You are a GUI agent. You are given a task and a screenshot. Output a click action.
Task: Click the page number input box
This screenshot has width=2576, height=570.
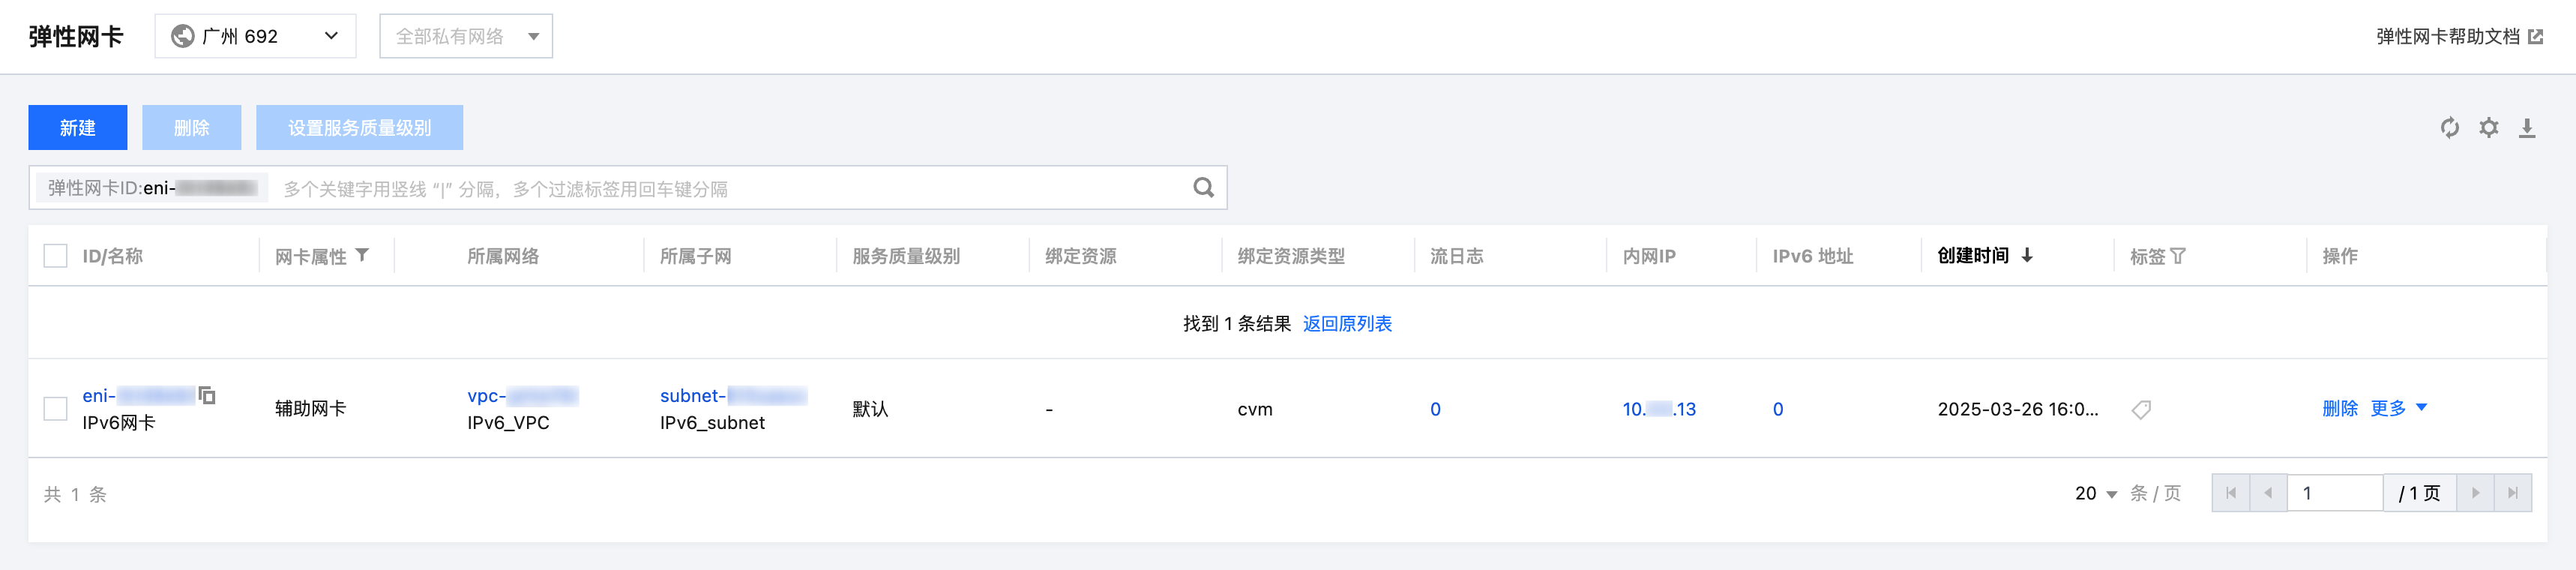tap(2335, 493)
